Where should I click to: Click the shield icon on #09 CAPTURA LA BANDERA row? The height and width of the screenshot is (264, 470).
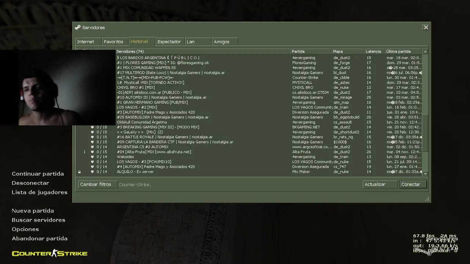tap(93, 142)
